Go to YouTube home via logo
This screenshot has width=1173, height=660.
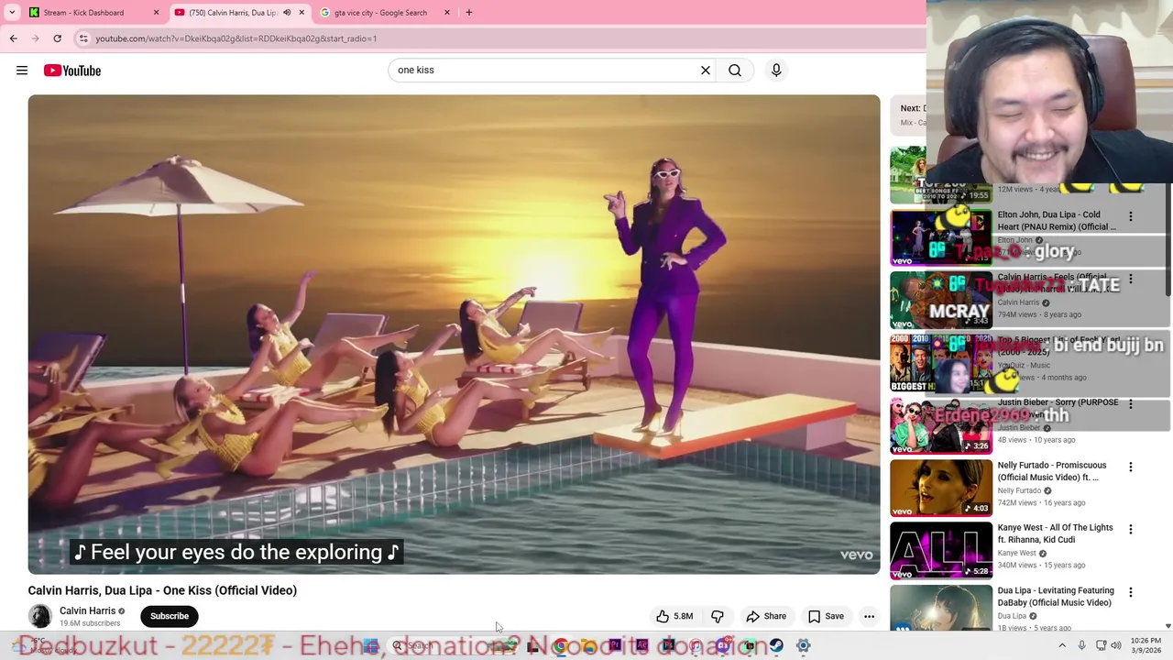[x=72, y=71]
